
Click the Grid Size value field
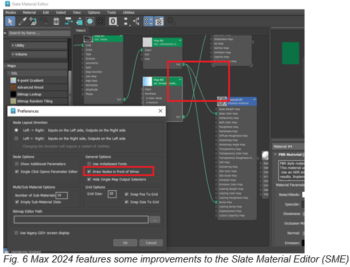point(112,194)
